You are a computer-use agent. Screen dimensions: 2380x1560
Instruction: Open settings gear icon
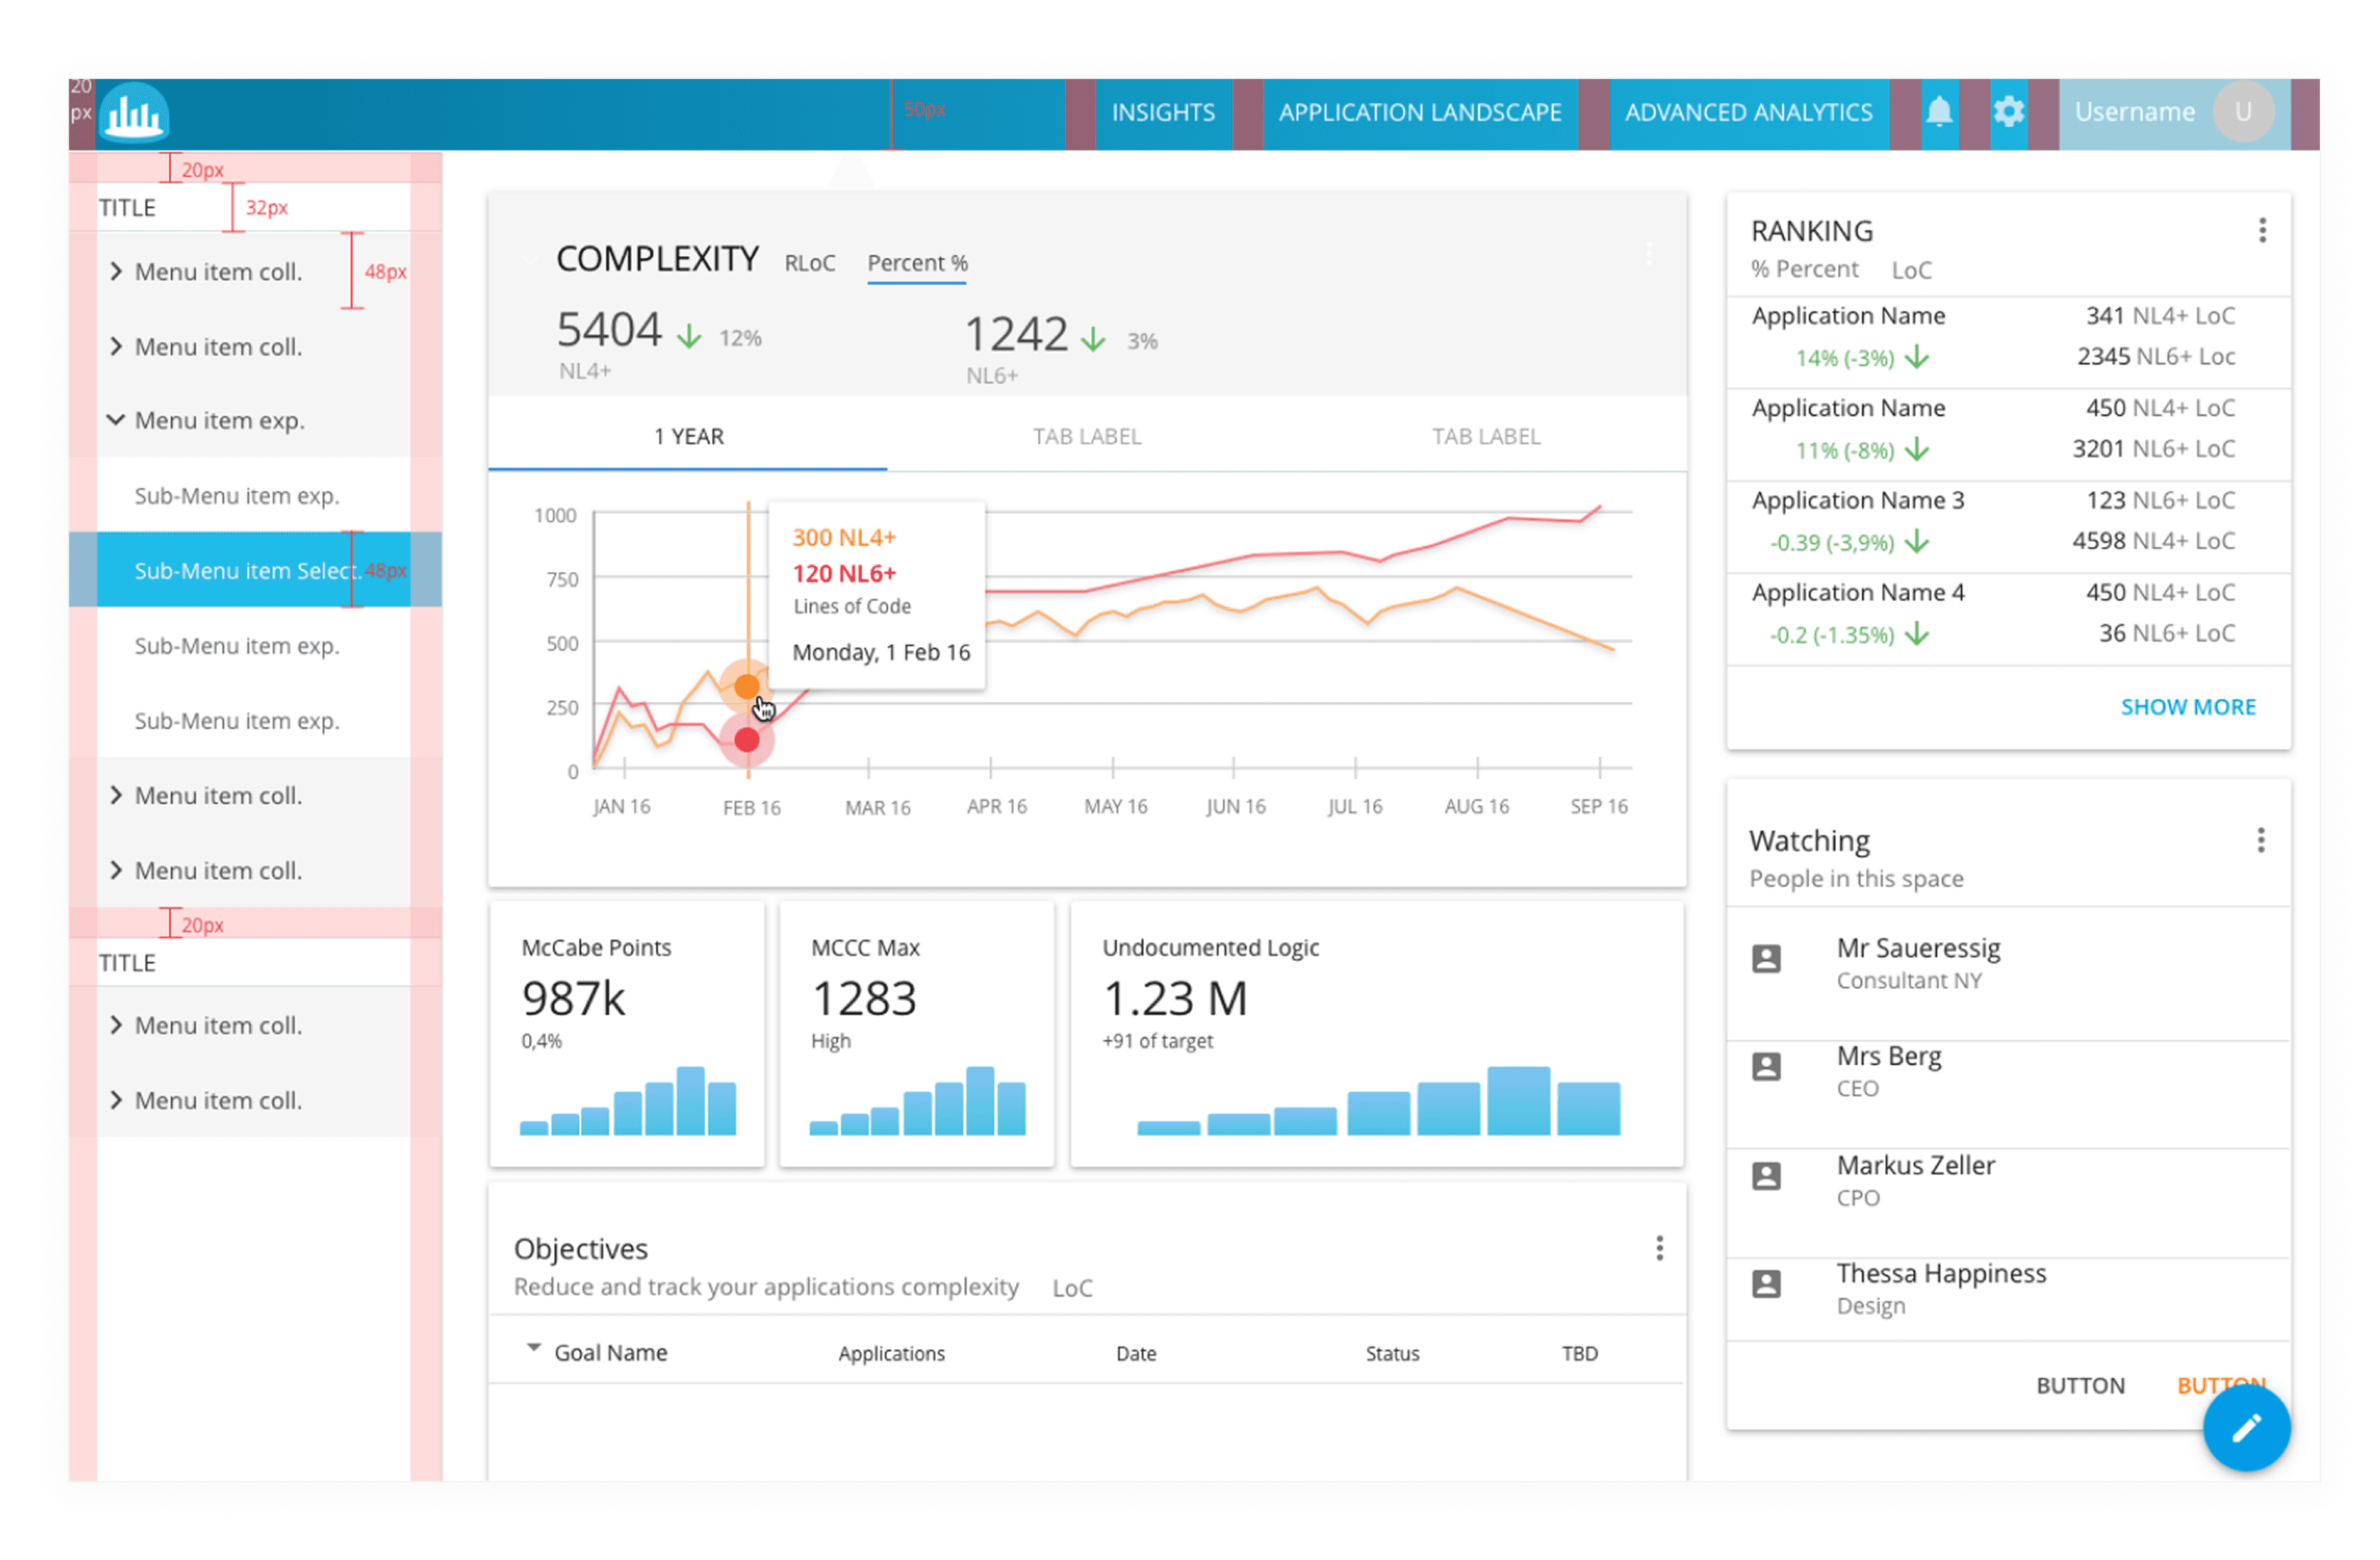2008,112
